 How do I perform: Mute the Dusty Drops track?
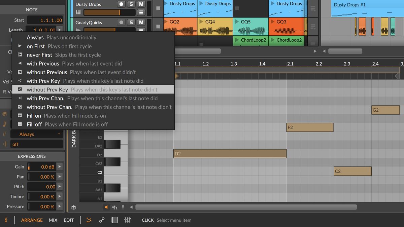click(141, 4)
